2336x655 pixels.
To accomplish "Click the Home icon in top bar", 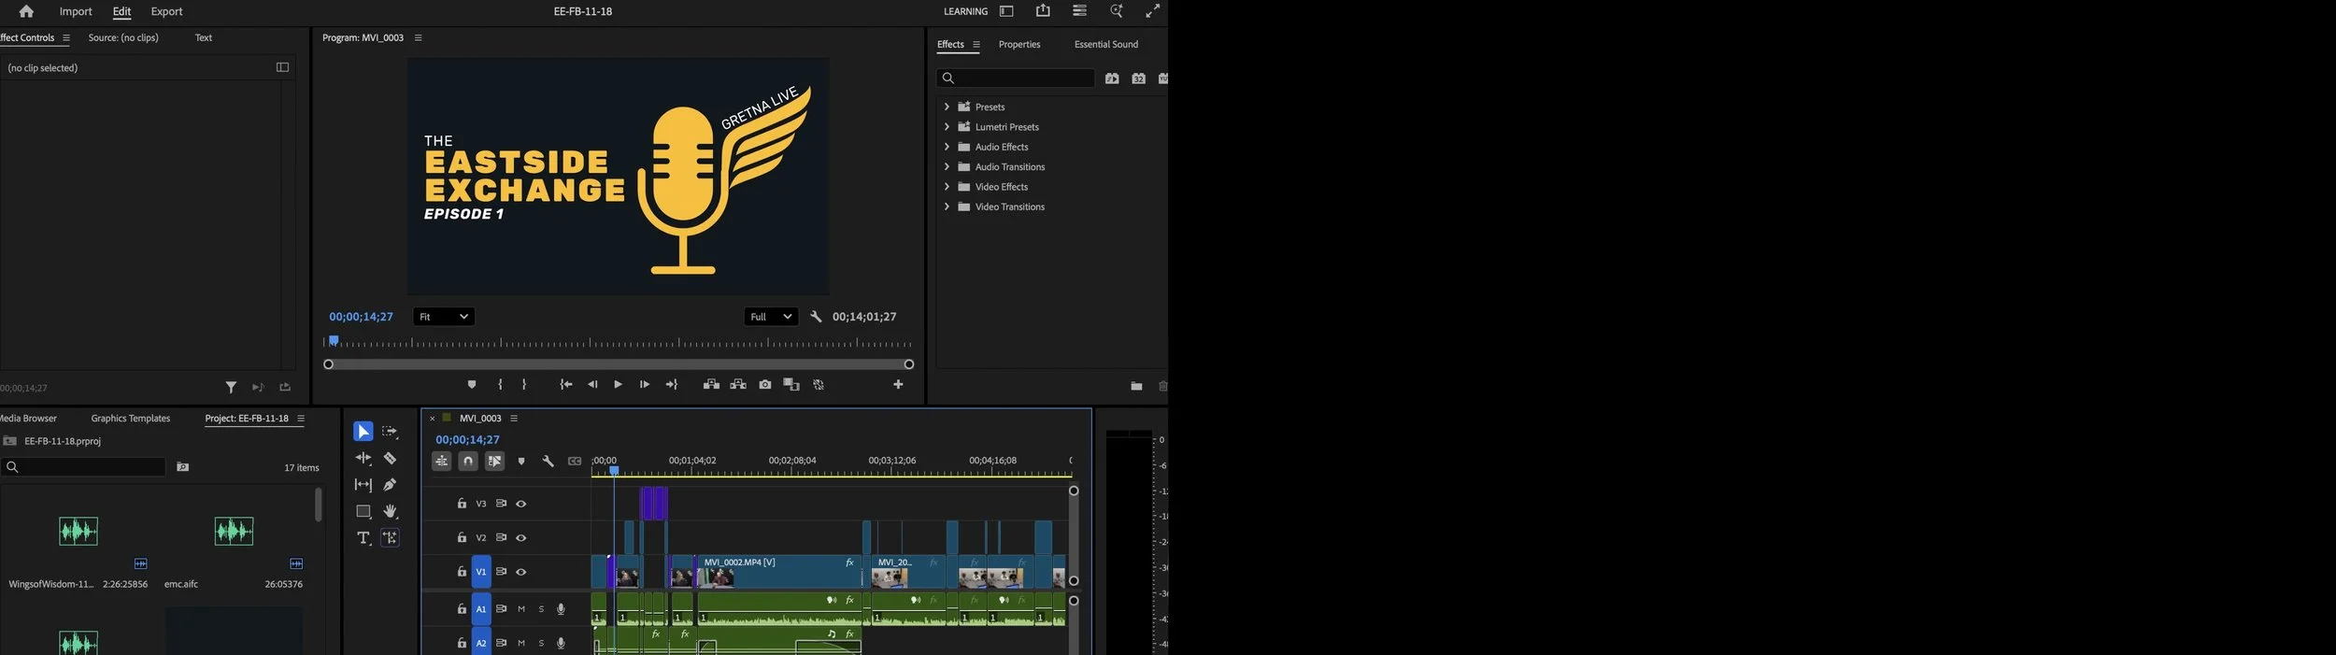I will pos(26,11).
